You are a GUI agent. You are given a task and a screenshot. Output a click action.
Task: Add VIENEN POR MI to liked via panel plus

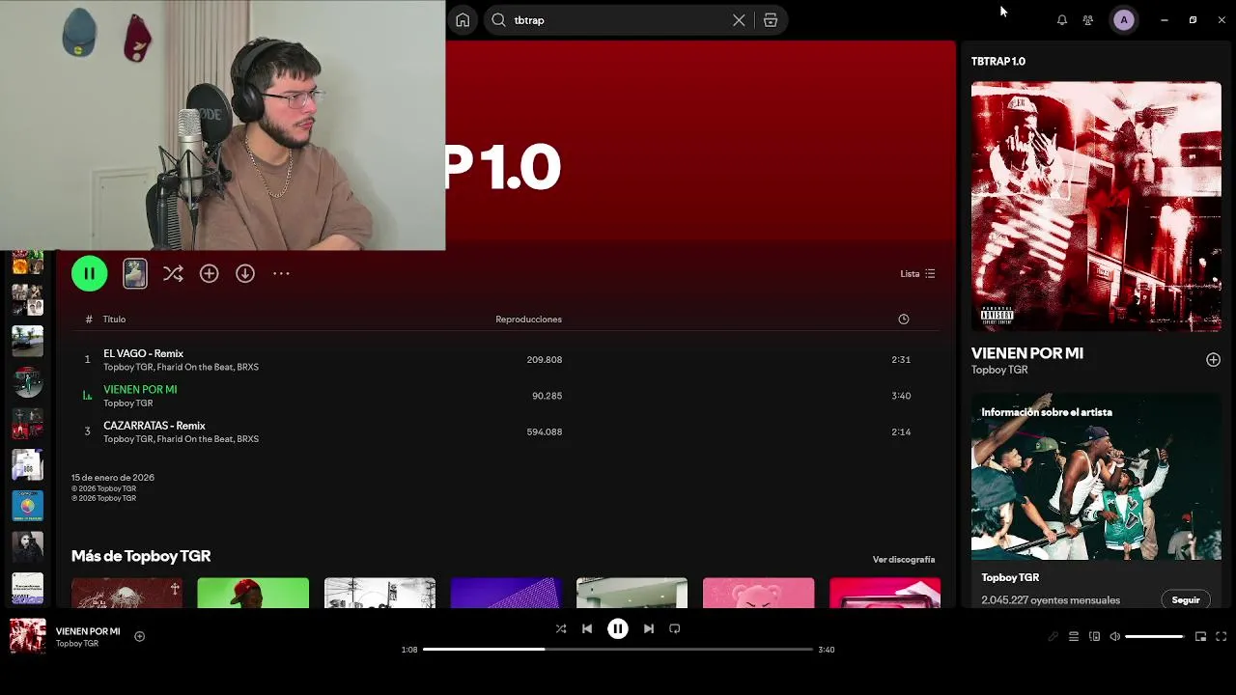(x=1213, y=360)
